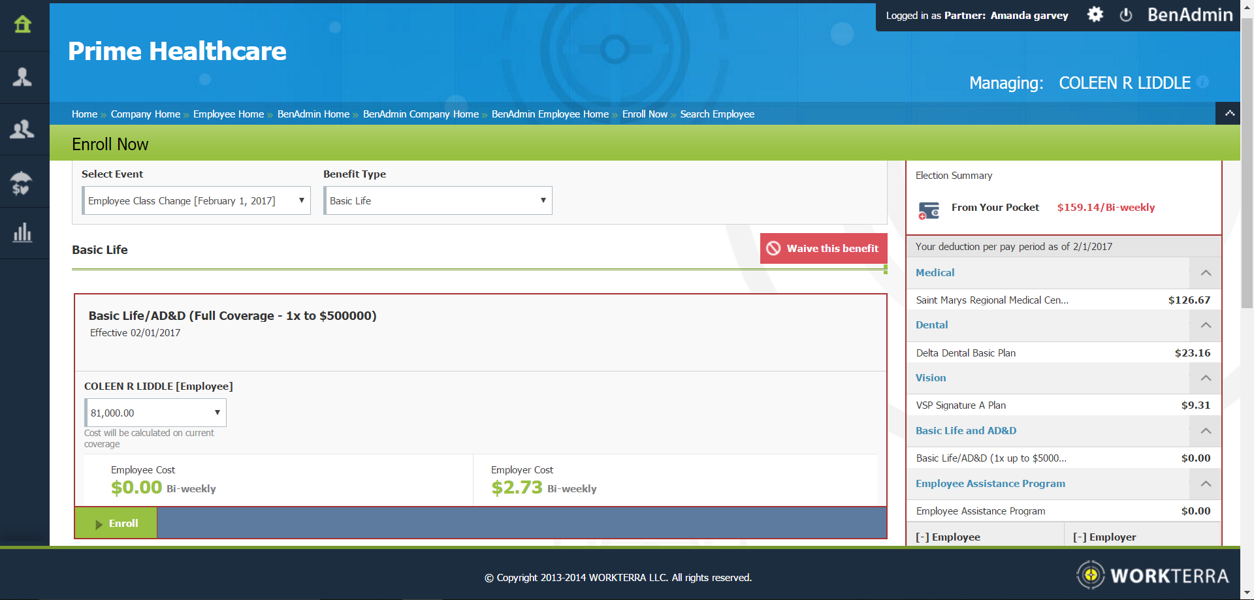Image resolution: width=1254 pixels, height=600 pixels.
Task: Collapse the [-] Employer column
Action: pos(1104,537)
